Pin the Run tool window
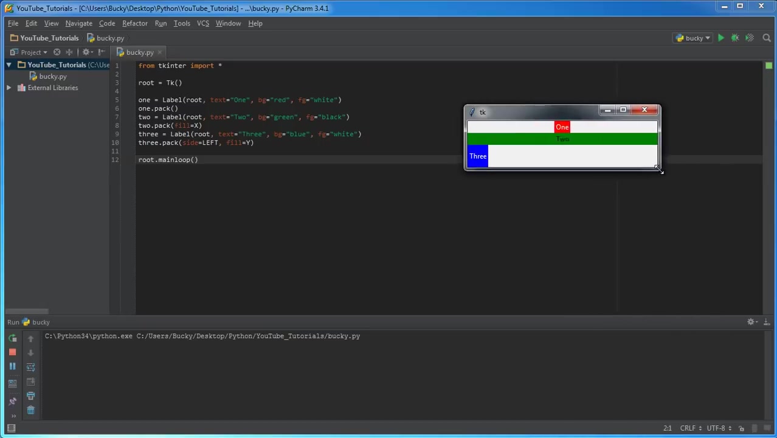 (x=12, y=400)
